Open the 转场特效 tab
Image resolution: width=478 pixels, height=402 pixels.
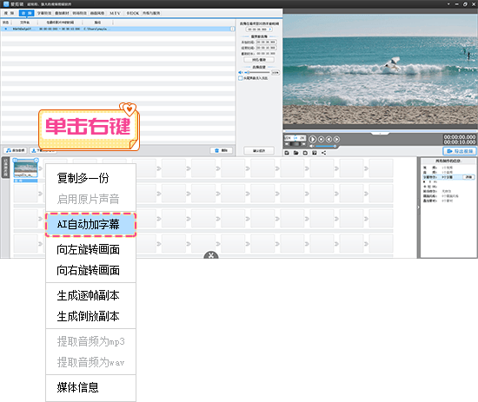coord(80,13)
